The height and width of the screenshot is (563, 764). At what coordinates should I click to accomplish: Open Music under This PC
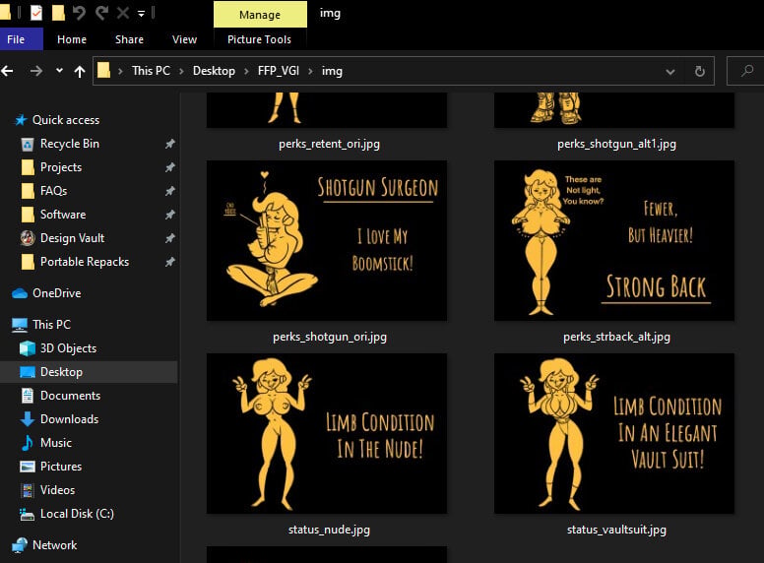click(55, 443)
